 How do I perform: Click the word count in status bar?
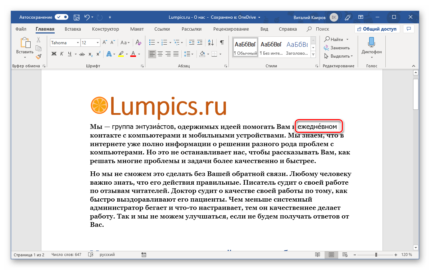(66, 255)
